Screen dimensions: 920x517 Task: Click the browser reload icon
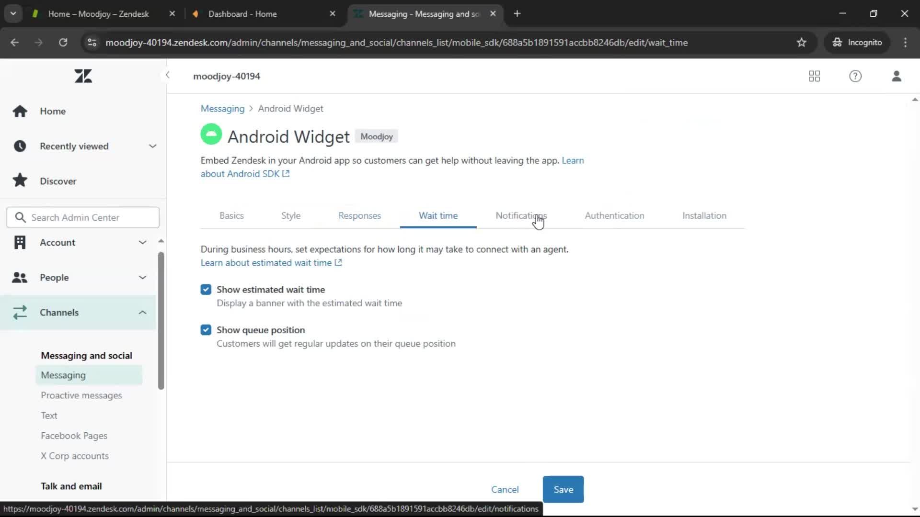tap(63, 42)
